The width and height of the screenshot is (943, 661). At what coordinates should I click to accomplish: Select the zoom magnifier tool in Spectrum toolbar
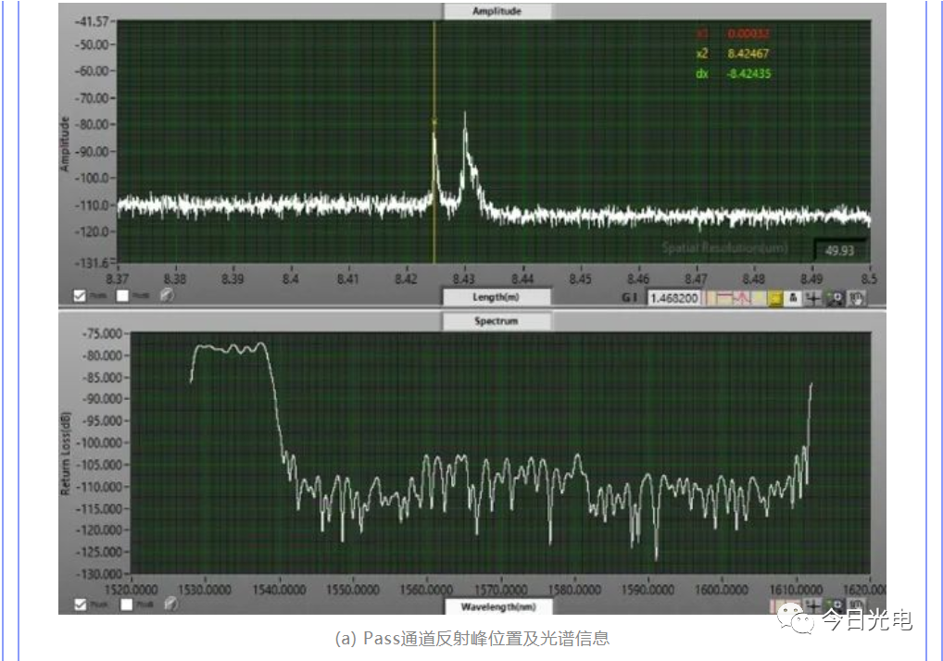click(835, 605)
